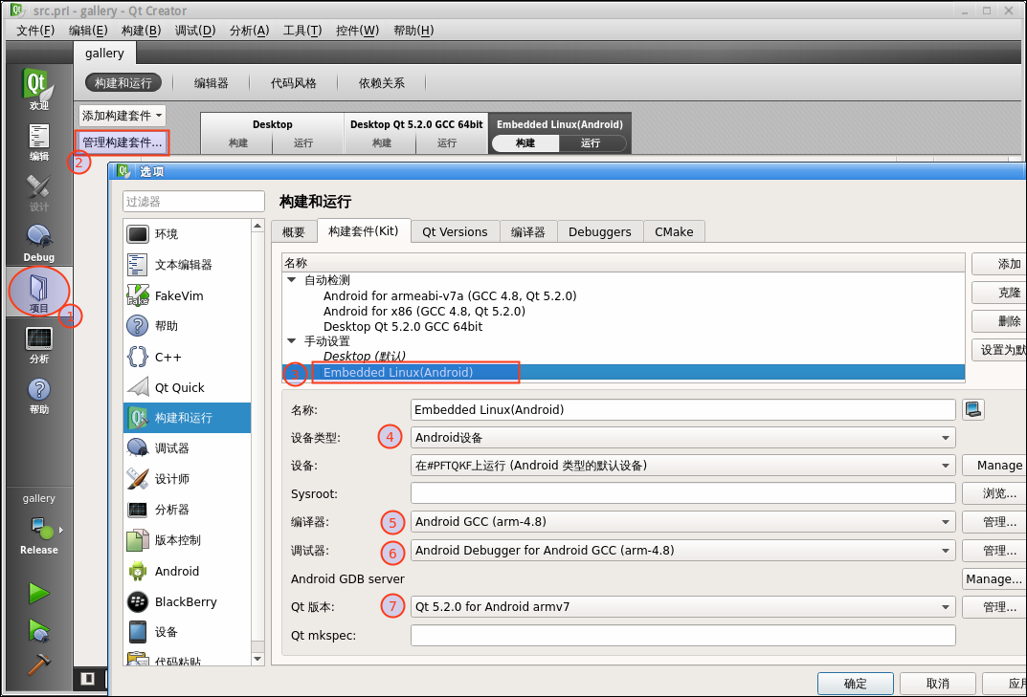Open the Version Control options category
1027x697 pixels.
tap(188, 540)
